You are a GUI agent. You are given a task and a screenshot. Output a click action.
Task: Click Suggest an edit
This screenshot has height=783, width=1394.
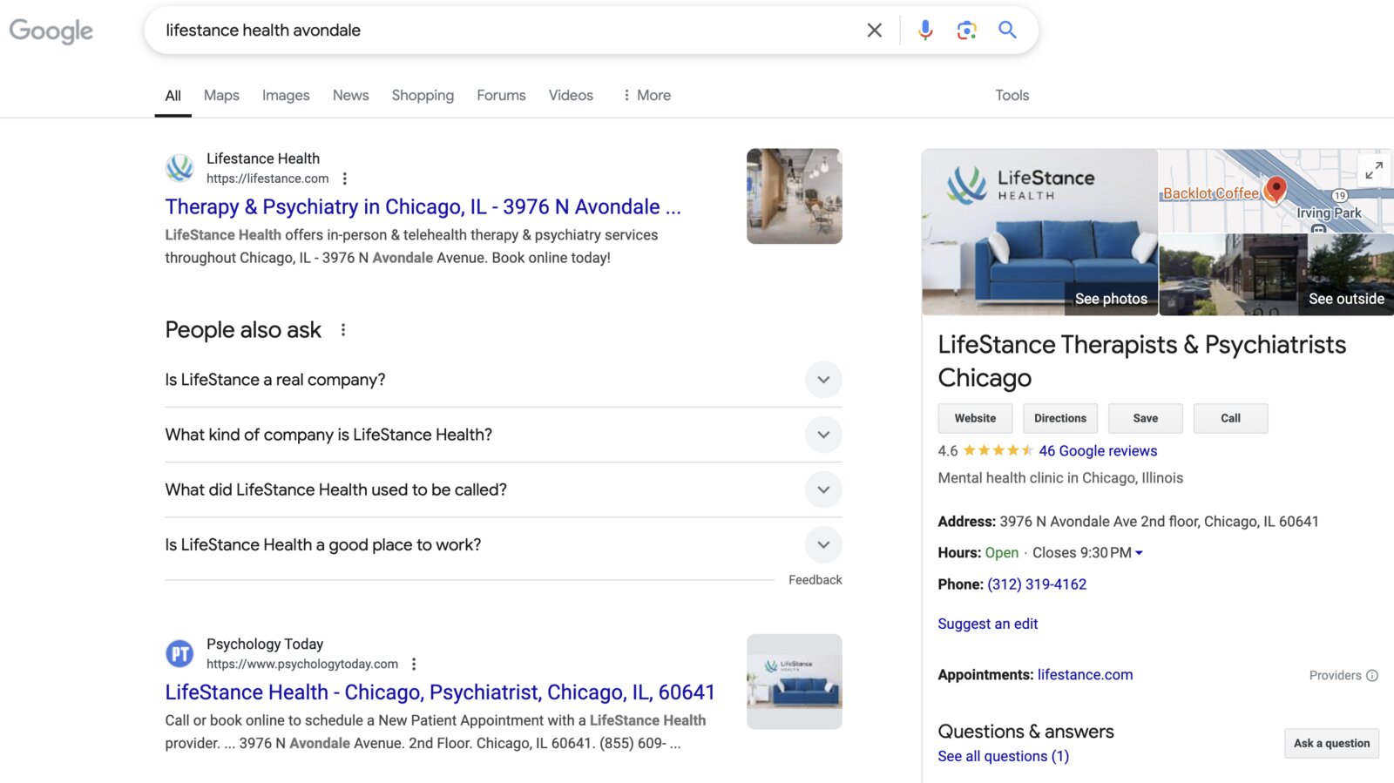pyautogui.click(x=988, y=624)
